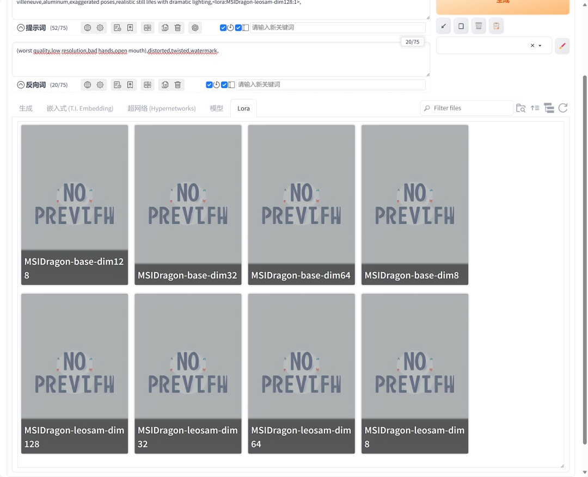This screenshot has height=477, width=588.
Task: Click the sort order icon beside Filter files
Action: coord(535,108)
